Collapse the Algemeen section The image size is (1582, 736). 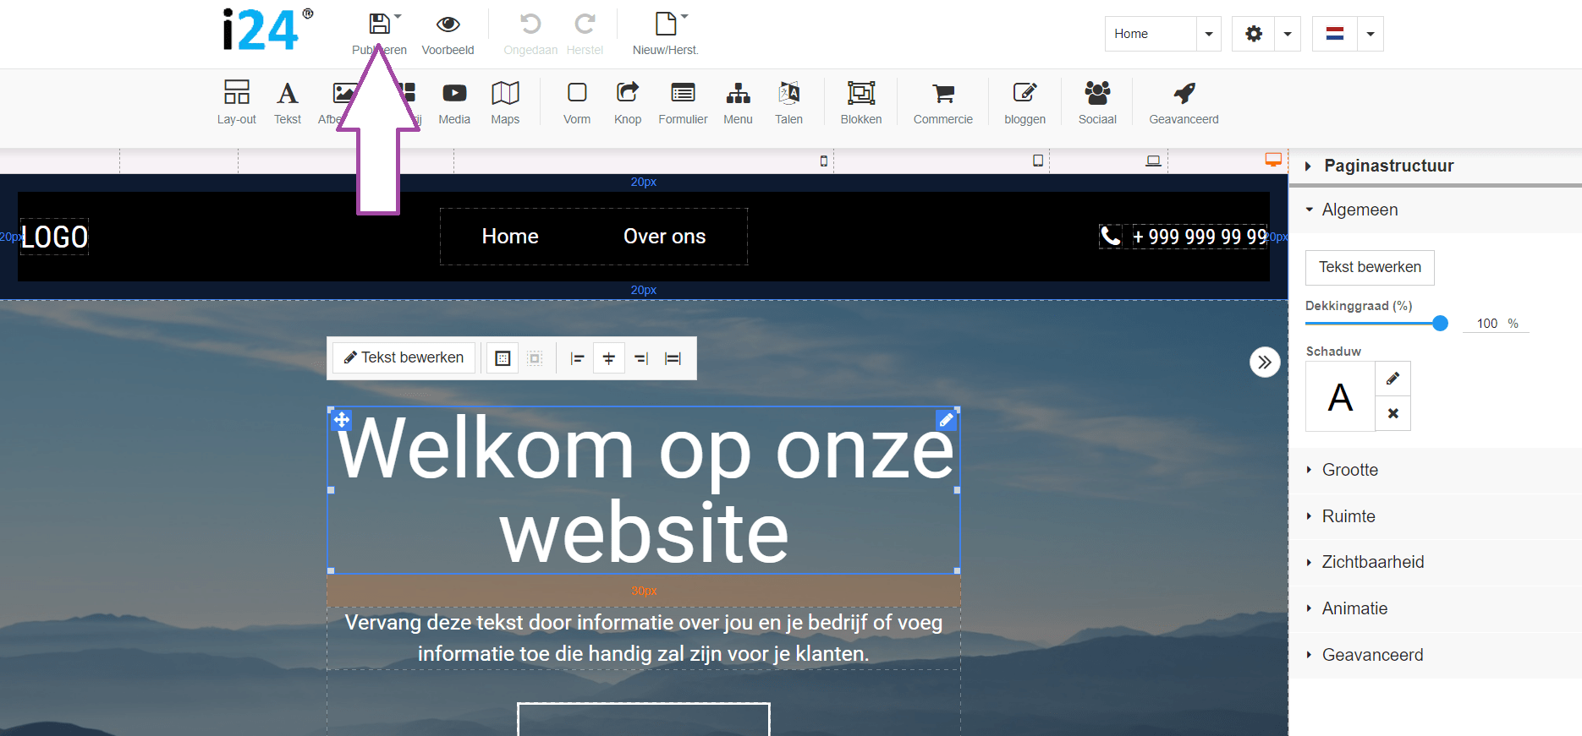(1435, 210)
